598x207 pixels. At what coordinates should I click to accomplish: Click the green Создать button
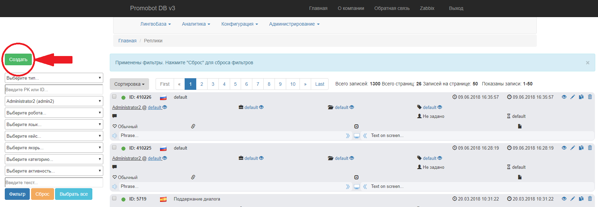click(x=18, y=59)
